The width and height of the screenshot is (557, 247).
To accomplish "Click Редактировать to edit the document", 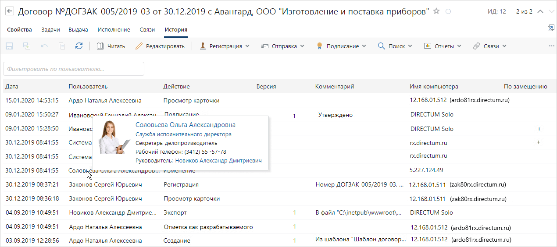I will 160,46.
